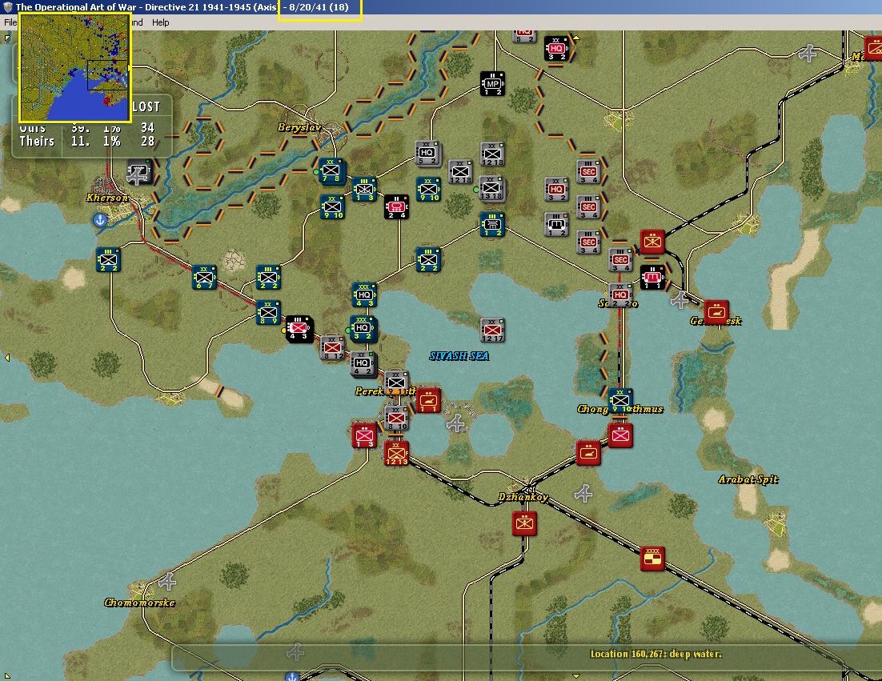Select the blue infantry division 6-7

click(x=203, y=277)
